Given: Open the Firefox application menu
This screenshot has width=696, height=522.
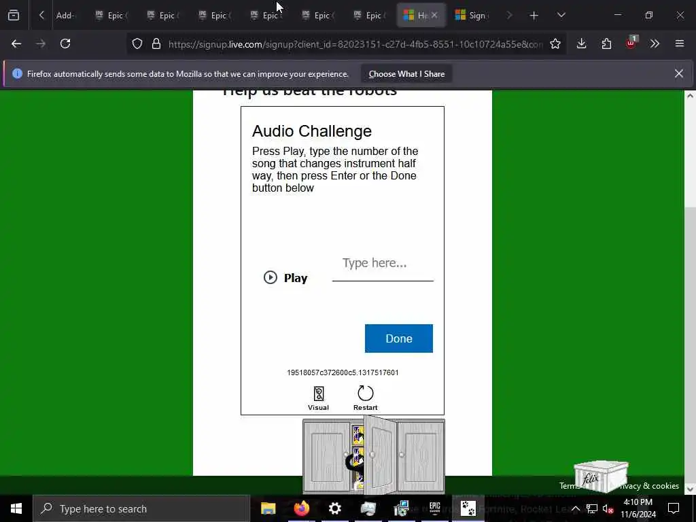Looking at the screenshot, I should (680, 43).
